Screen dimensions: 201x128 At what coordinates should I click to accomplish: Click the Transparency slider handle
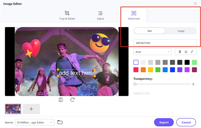pos(135,84)
